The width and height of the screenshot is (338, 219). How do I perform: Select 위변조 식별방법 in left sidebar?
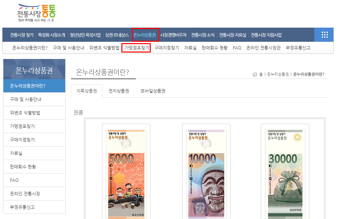(x=34, y=113)
